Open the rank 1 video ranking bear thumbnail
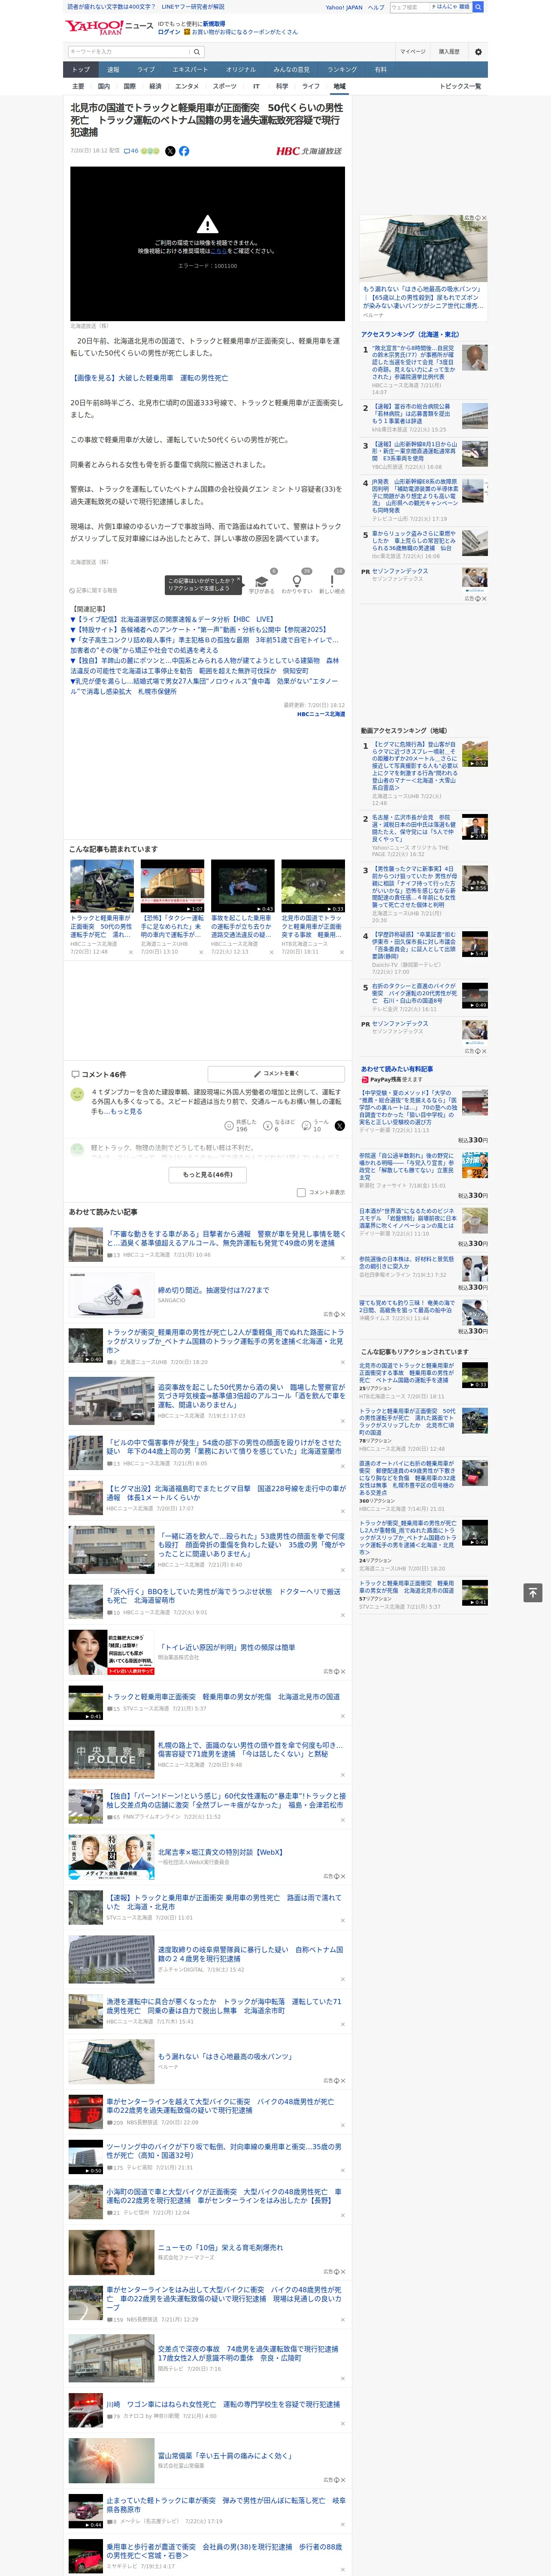The image size is (551, 2576). click(x=475, y=754)
